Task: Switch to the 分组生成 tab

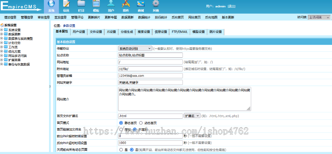Action: pos(127,32)
